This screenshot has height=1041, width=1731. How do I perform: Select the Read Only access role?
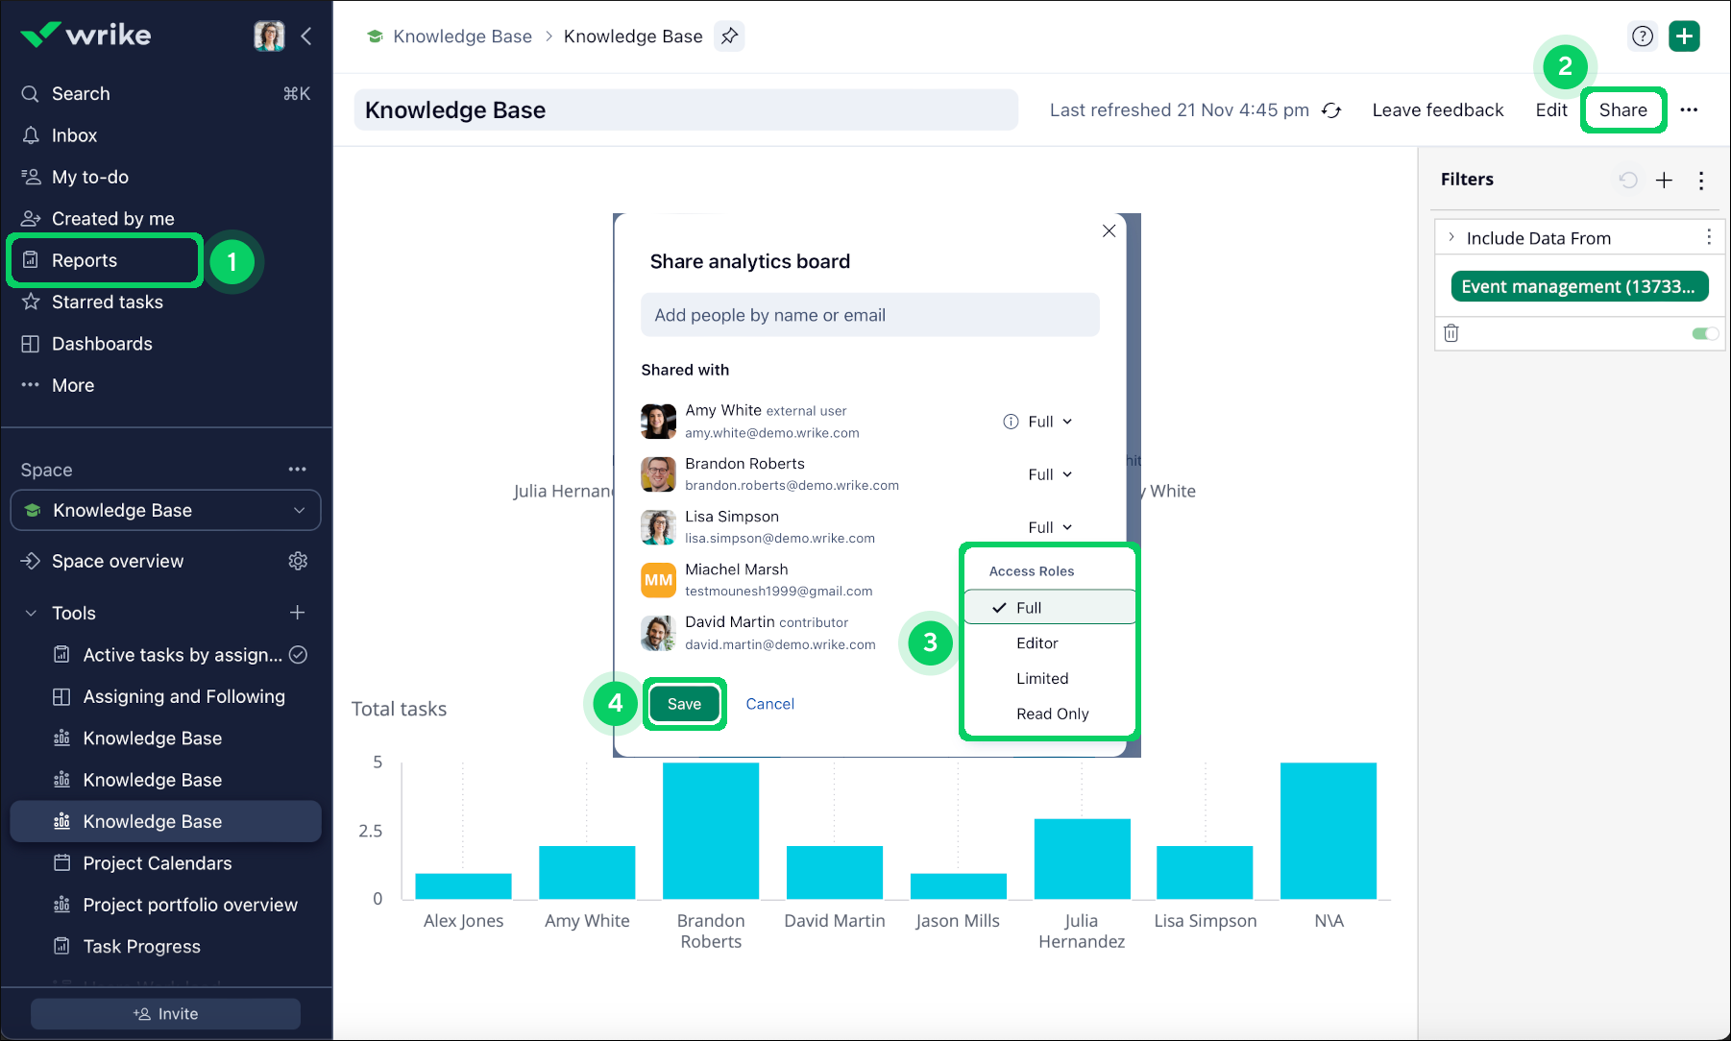tap(1052, 714)
